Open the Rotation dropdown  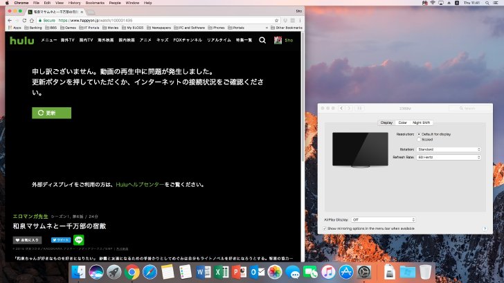pyautogui.click(x=449, y=149)
